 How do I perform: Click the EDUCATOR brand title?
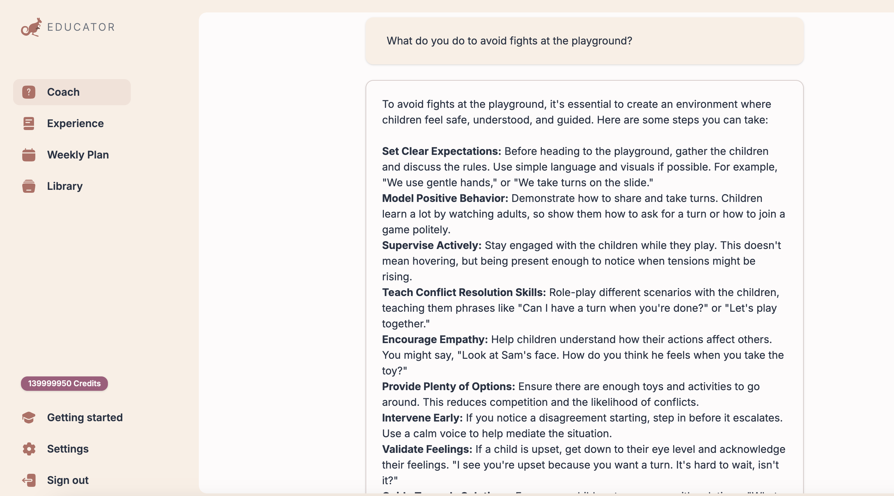[81, 27]
